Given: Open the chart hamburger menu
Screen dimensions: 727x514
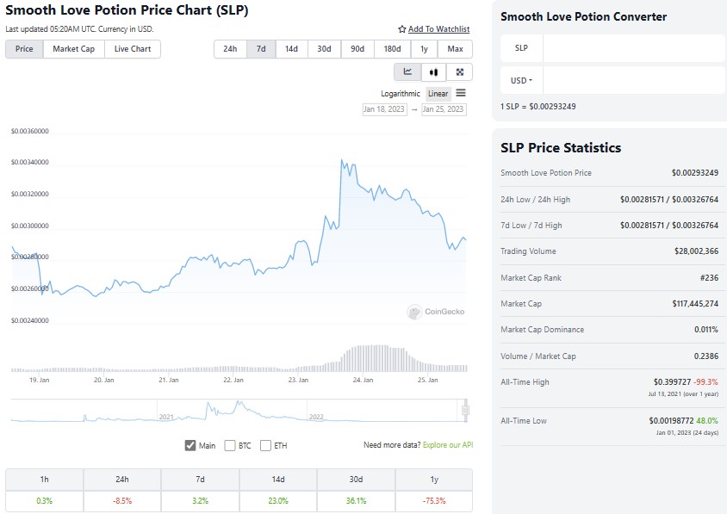Looking at the screenshot, I should coord(460,93).
